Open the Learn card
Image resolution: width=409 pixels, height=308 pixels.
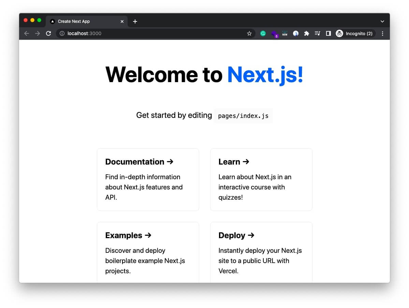pyautogui.click(x=261, y=180)
